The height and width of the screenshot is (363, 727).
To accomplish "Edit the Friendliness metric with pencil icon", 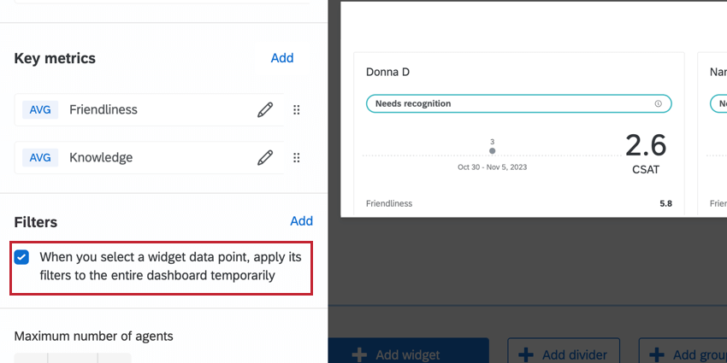I will coord(265,109).
